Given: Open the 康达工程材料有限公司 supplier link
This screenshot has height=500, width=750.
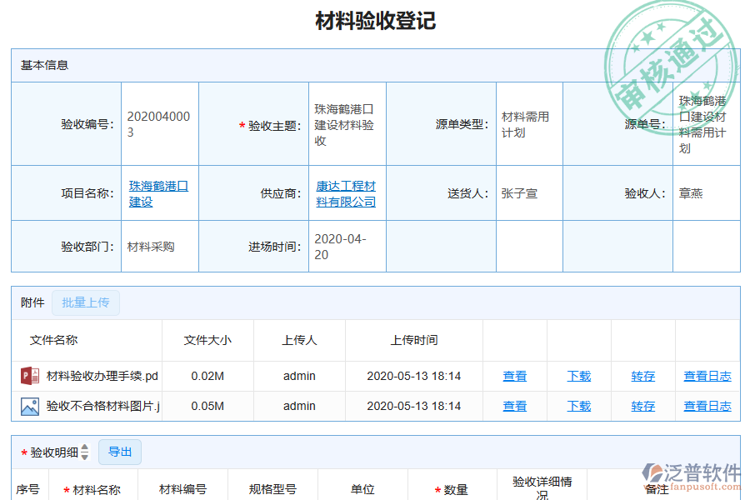Looking at the screenshot, I should pos(347,192).
